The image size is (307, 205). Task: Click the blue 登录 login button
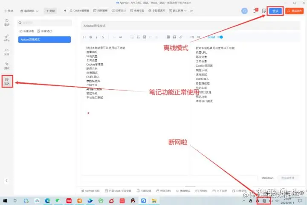[x=275, y=11]
